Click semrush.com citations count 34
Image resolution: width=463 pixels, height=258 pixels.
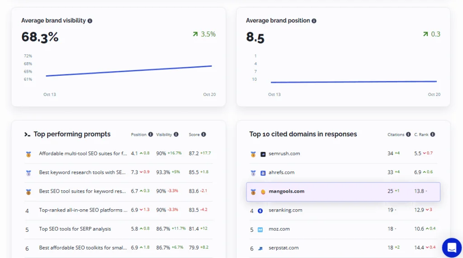390,153
